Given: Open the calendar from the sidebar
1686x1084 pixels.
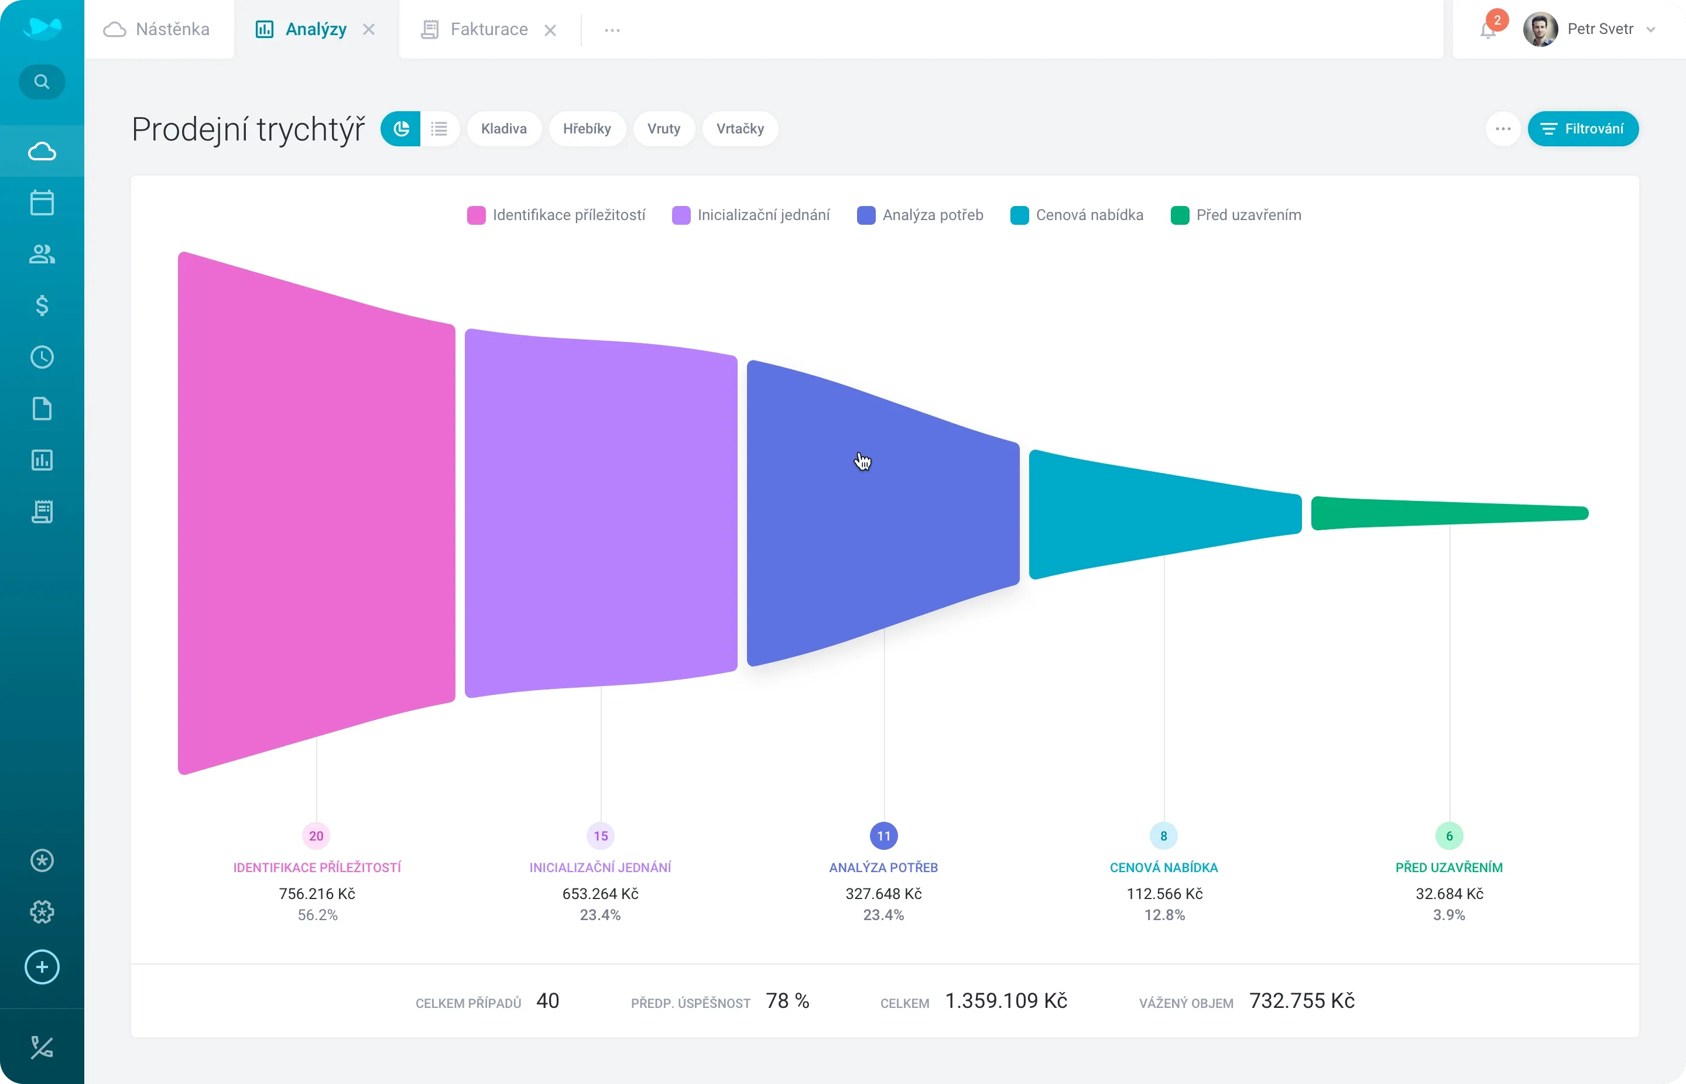Looking at the screenshot, I should 42,202.
